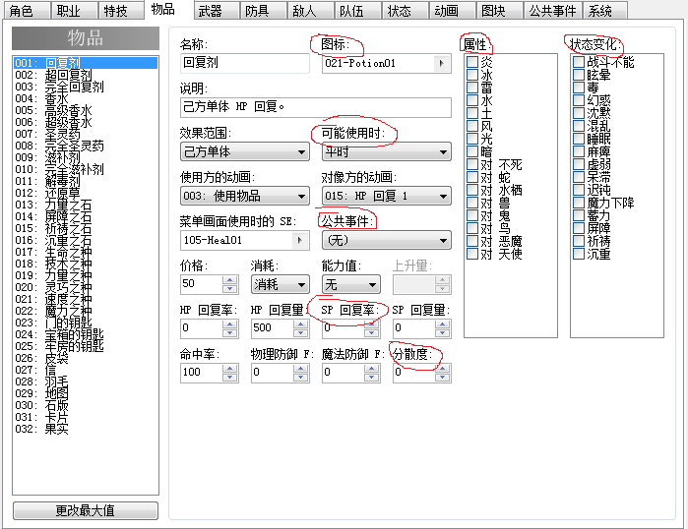The image size is (688, 529).
Task: Select item 004: 香水
Action: [86, 98]
